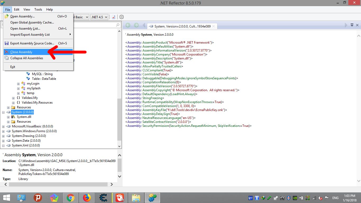The height and width of the screenshot is (203, 361).
Task: Open the .NET 4.5 framework dropdown
Action: tap(99, 17)
